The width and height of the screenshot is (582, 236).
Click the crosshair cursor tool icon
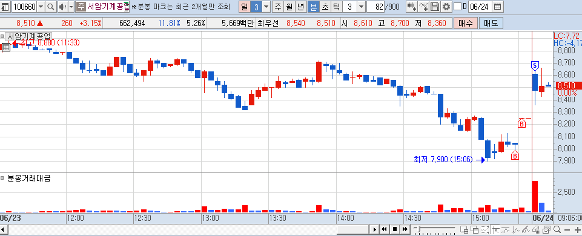495,229
